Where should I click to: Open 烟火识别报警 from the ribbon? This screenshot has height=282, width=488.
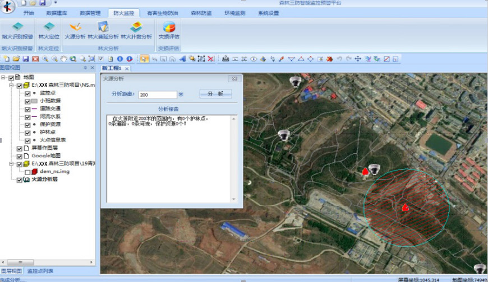click(x=17, y=29)
